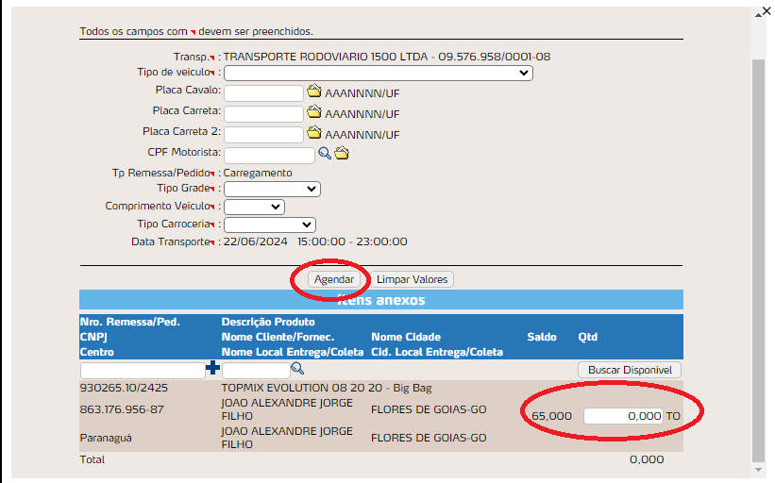Click the vertical scrollbar thumb
This screenshot has width=775, height=483.
pyautogui.click(x=758, y=259)
